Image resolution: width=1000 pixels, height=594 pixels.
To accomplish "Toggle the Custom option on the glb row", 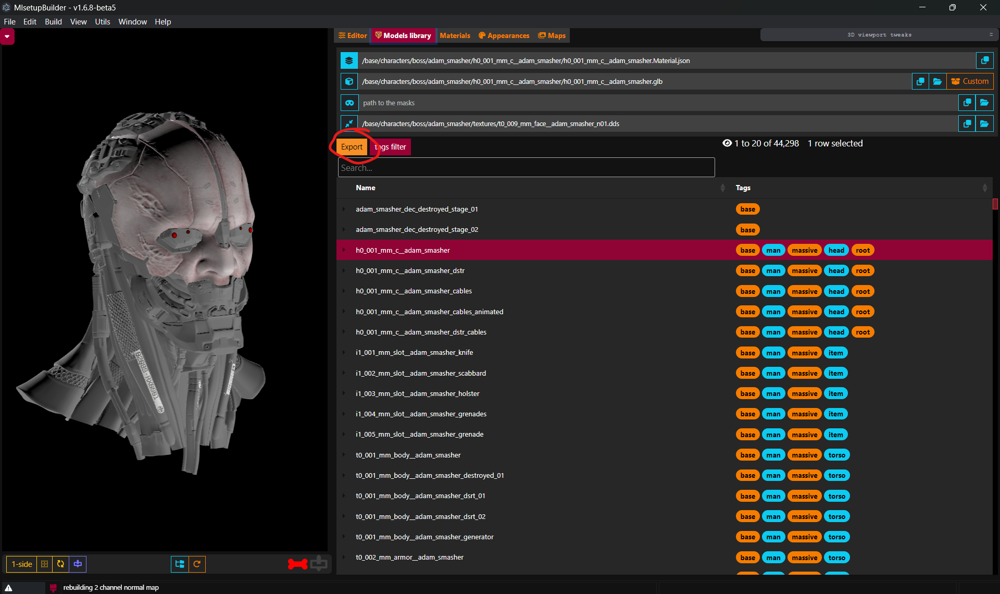I will [970, 81].
